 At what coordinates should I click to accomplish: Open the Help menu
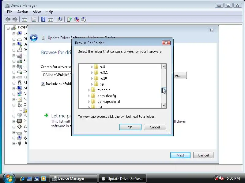(49, 12)
